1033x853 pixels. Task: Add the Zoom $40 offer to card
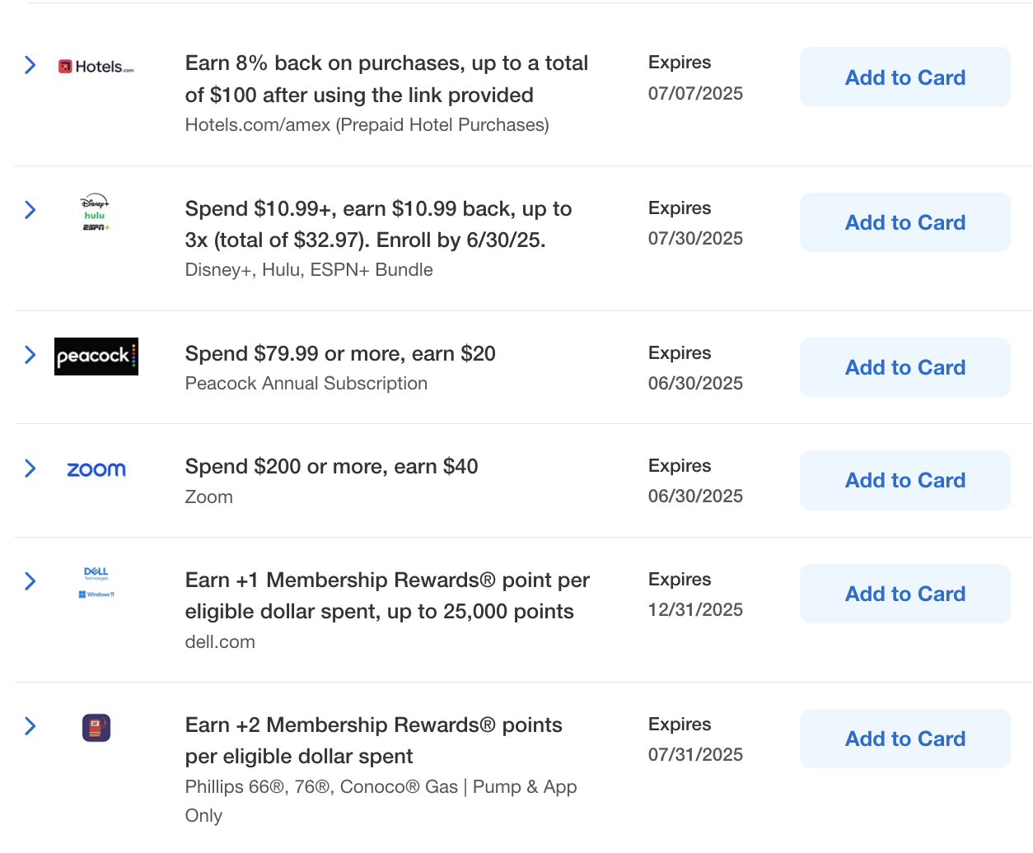pyautogui.click(x=904, y=480)
